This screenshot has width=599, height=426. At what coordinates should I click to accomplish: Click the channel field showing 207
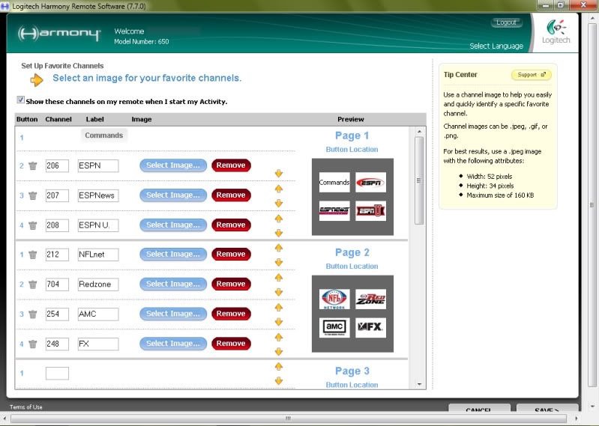pyautogui.click(x=57, y=195)
